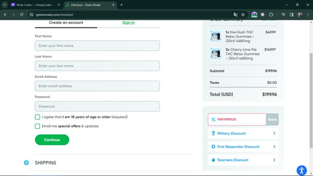
Task: Expand Military Discount chevron arrow
Action: tap(274, 133)
